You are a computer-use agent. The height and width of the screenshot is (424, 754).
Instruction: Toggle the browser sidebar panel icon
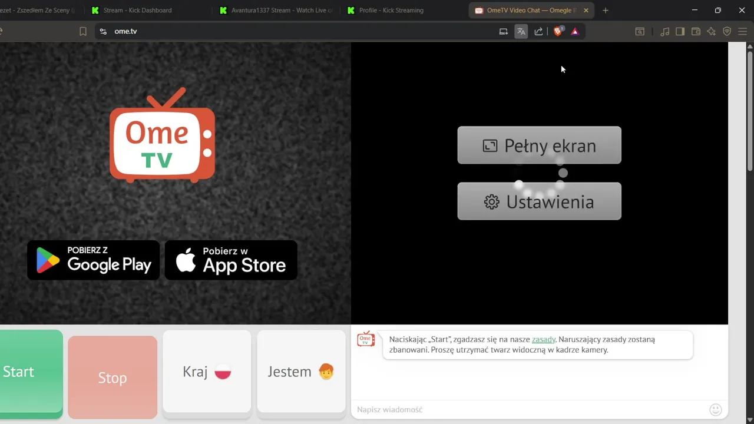(x=680, y=32)
